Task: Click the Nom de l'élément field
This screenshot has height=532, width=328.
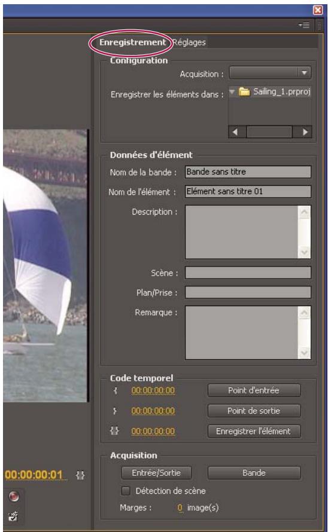Action: 248,191
